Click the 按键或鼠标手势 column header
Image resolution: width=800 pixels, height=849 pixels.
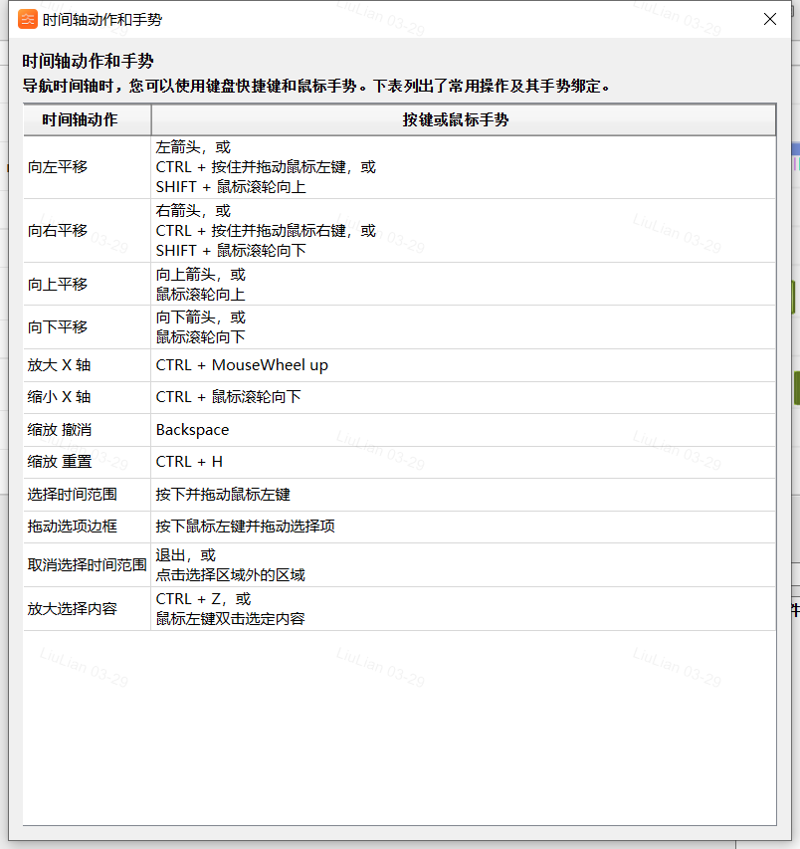[x=464, y=119]
